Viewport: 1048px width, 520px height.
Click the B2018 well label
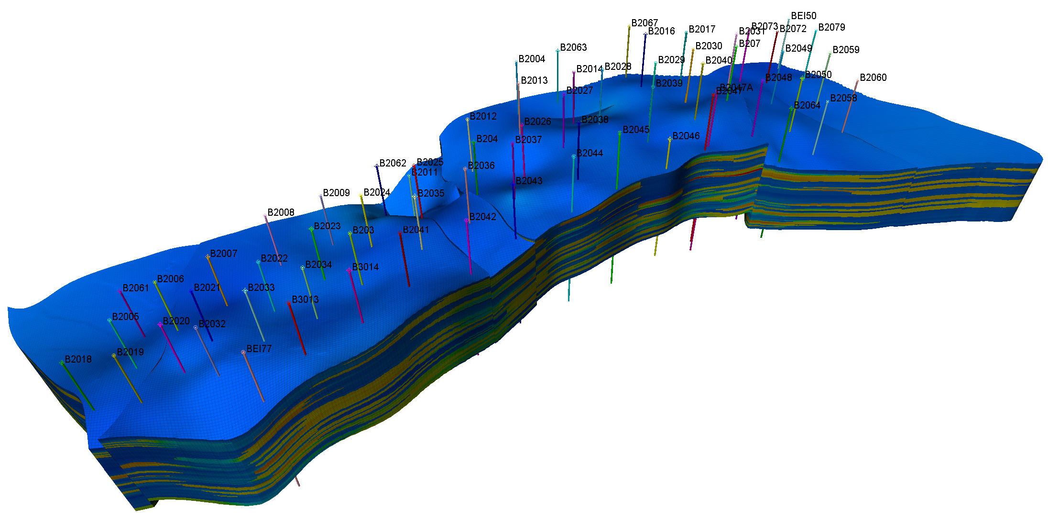pos(78,359)
